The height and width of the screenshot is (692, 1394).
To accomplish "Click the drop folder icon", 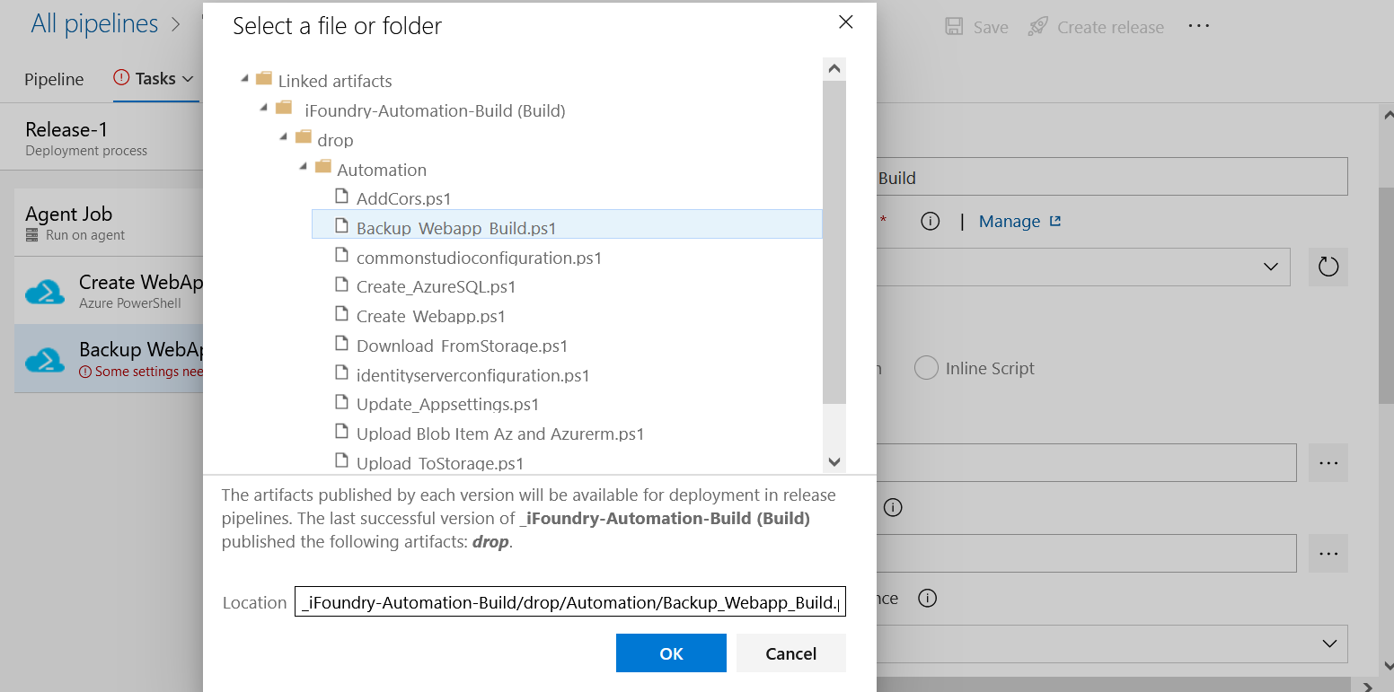I will [304, 138].
